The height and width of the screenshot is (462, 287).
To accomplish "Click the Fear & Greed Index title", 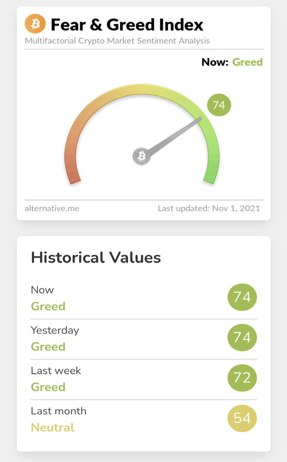I will (x=127, y=25).
